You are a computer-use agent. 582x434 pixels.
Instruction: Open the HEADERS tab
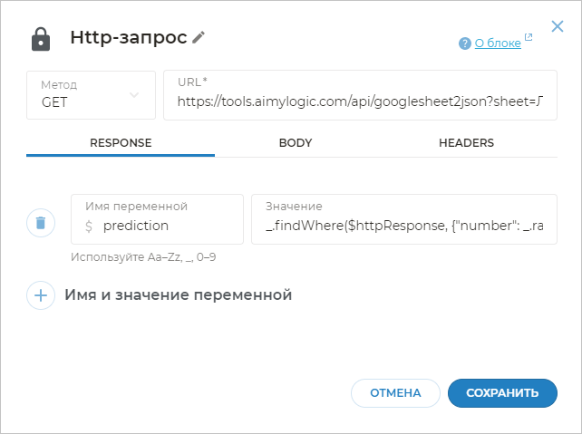click(466, 143)
